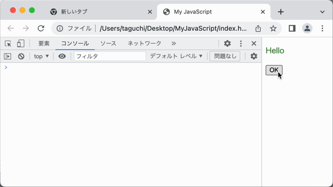Bookmark this page with the star icon

click(x=273, y=28)
